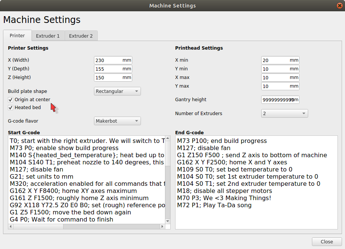The width and height of the screenshot is (345, 249).
Task: Click inside the End G-code text area
Action: 256,218
